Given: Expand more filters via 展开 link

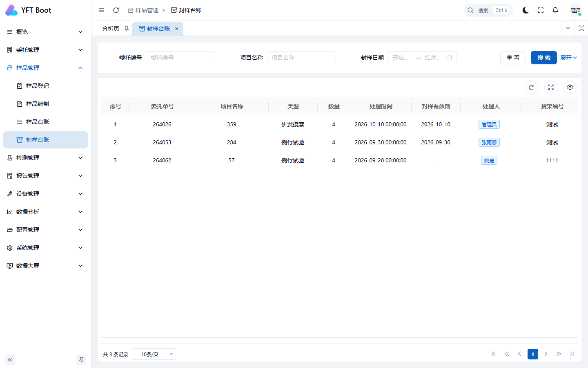Looking at the screenshot, I should pos(568,58).
